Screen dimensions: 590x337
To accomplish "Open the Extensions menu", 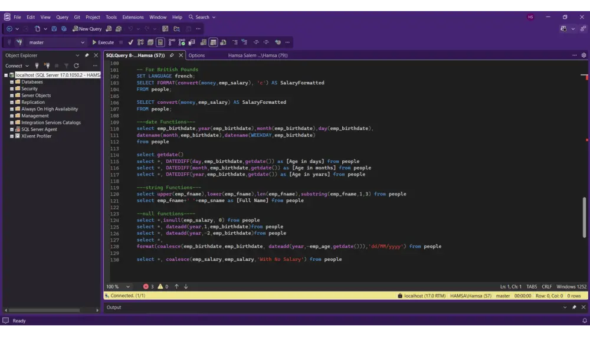I will coord(133,17).
